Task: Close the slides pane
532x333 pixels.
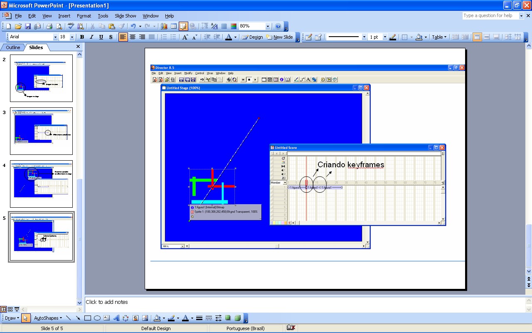Action: (x=78, y=47)
